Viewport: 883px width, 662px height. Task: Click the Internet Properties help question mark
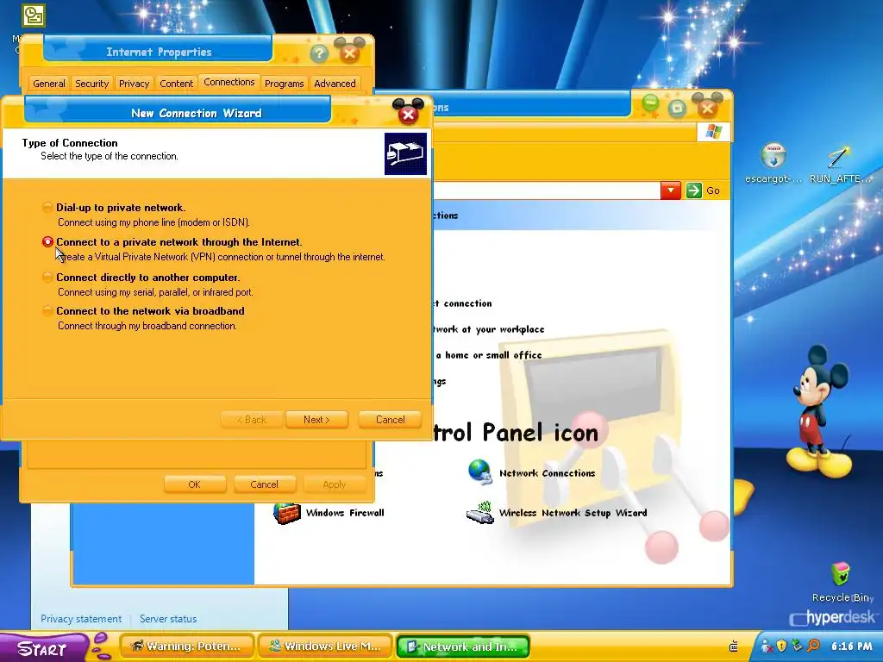click(x=319, y=53)
